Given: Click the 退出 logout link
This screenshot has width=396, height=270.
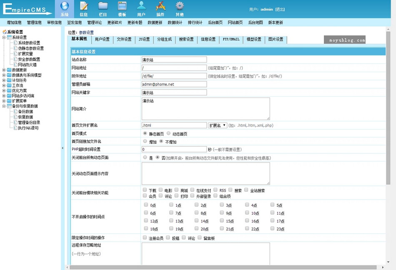Looking at the screenshot, I should tap(280, 9).
